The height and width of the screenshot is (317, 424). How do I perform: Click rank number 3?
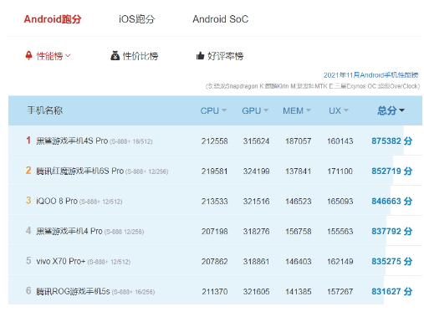tap(28, 201)
